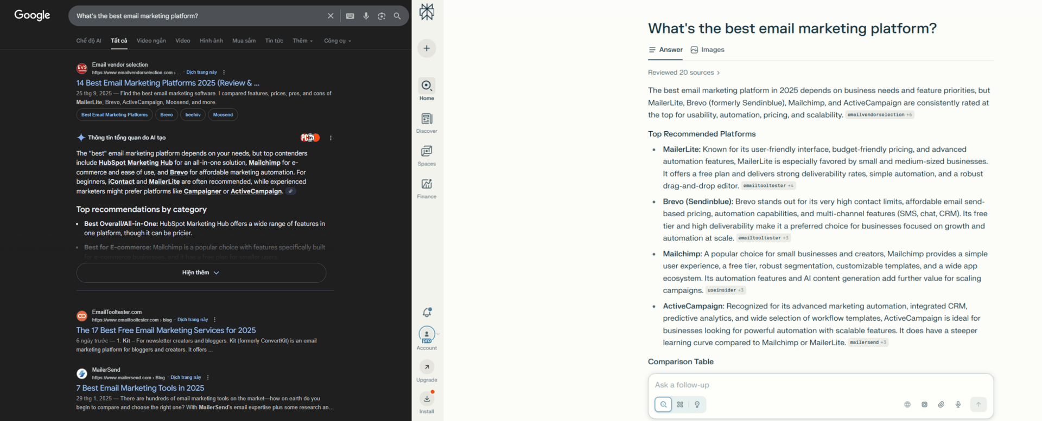The image size is (1042, 421).
Task: Open the 14 Best Email Marketing Platforms result
Action: [x=168, y=83]
